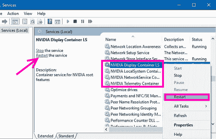The image size is (216, 139).
Task: Open the Action menu
Action: 13,14
